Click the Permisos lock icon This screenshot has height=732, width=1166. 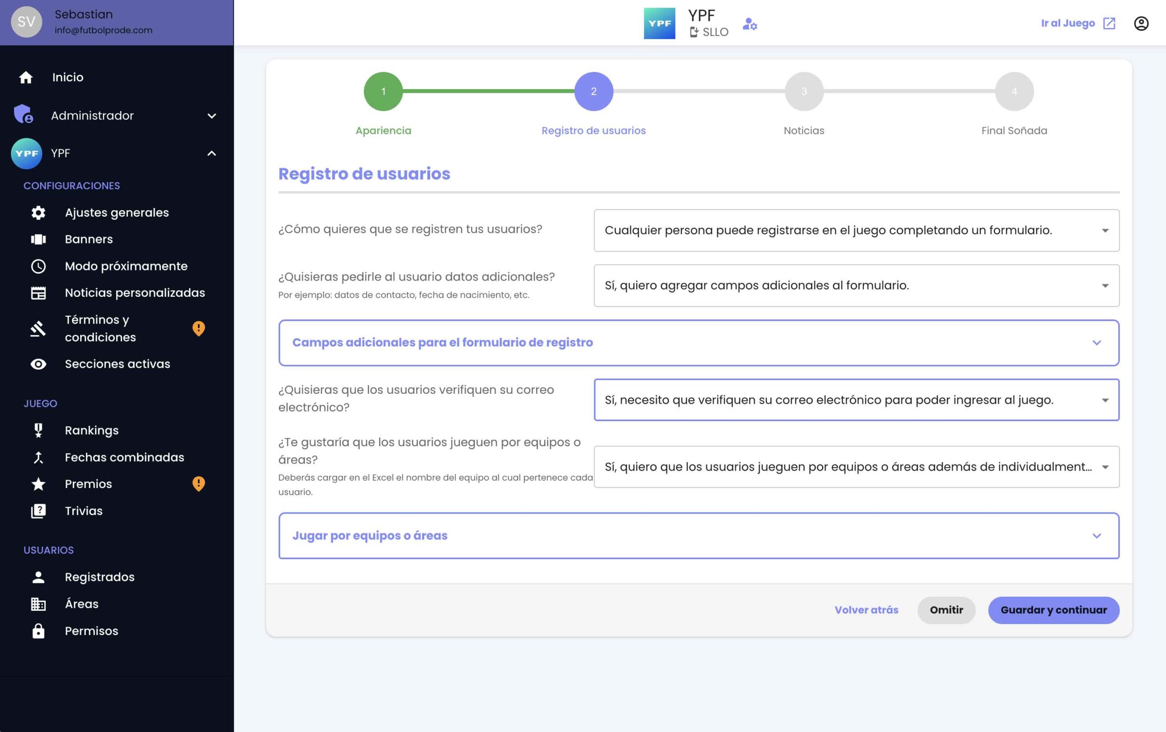pyautogui.click(x=38, y=631)
